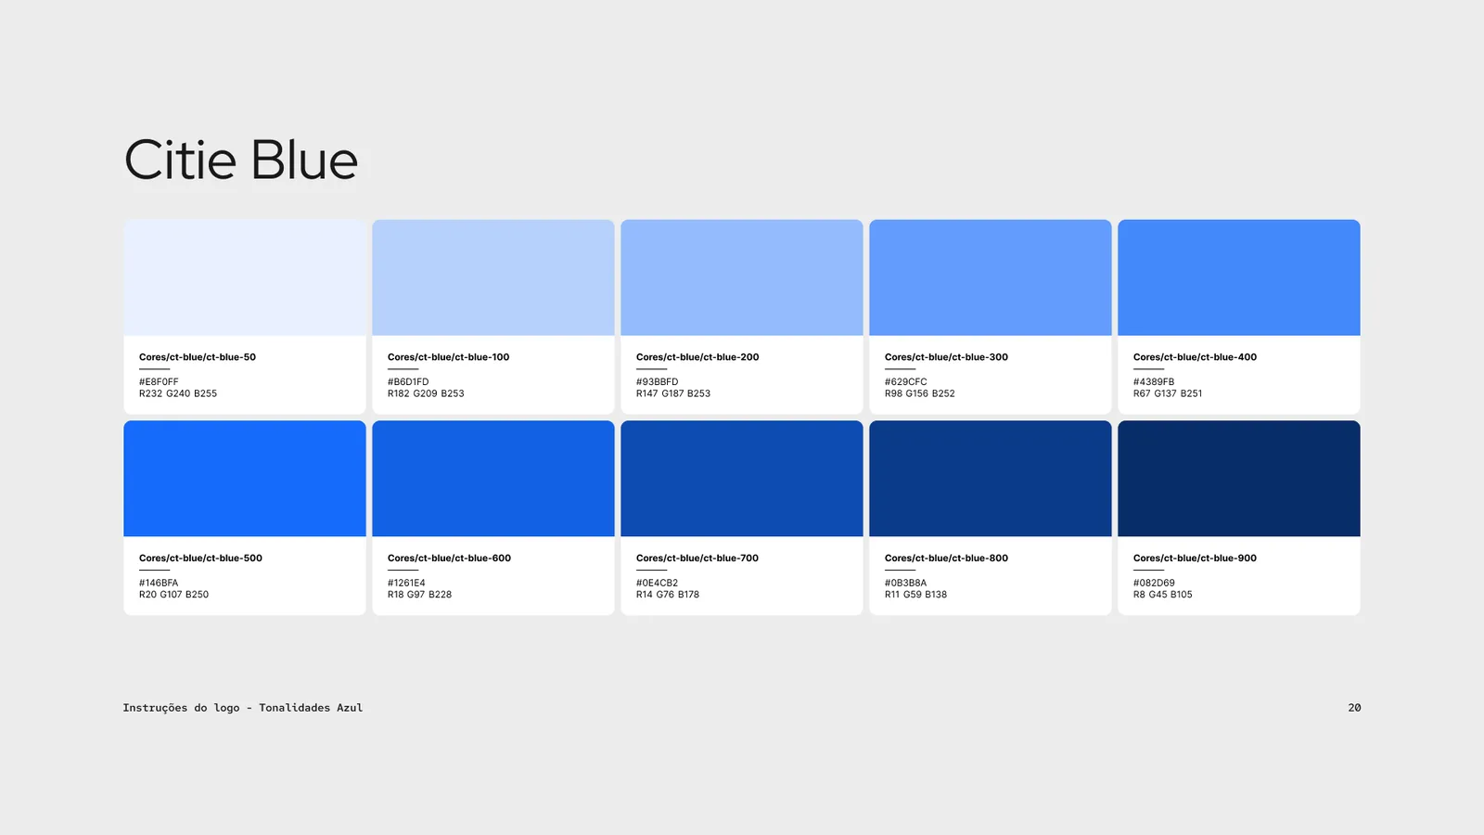Click RGB value 'R14 G76 B178'

[x=668, y=595]
